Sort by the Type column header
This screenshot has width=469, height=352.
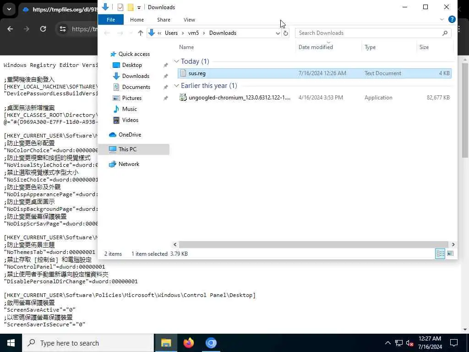pyautogui.click(x=370, y=47)
